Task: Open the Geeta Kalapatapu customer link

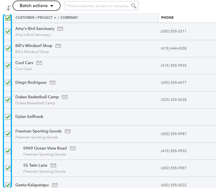Action: [32, 185]
